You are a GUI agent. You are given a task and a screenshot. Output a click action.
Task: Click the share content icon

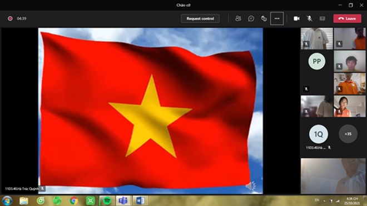point(323,18)
